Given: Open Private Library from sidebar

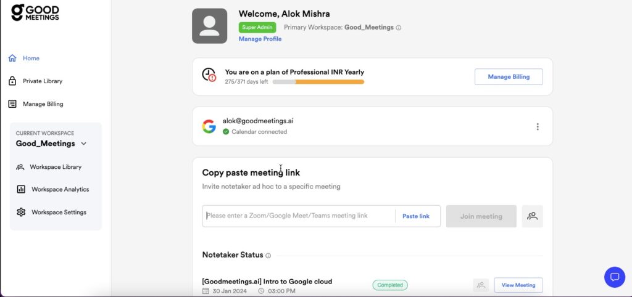Looking at the screenshot, I should [42, 81].
